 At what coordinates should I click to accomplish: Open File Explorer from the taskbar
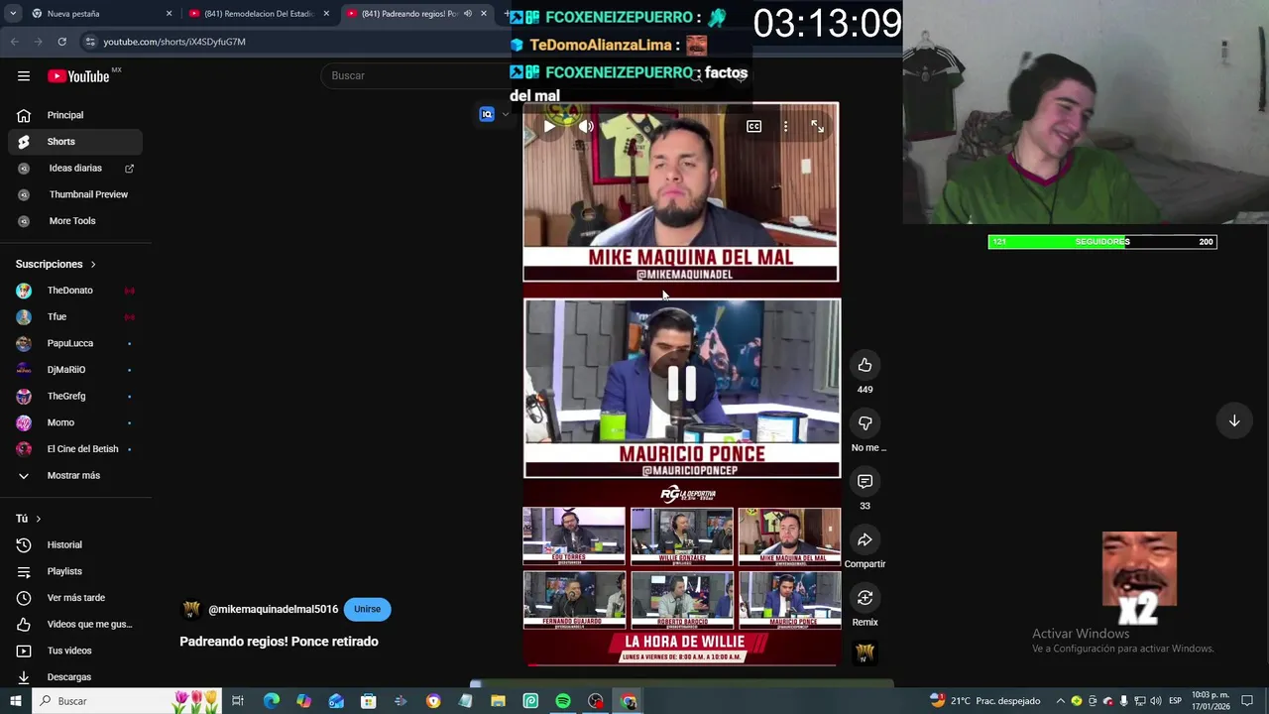coord(498,701)
